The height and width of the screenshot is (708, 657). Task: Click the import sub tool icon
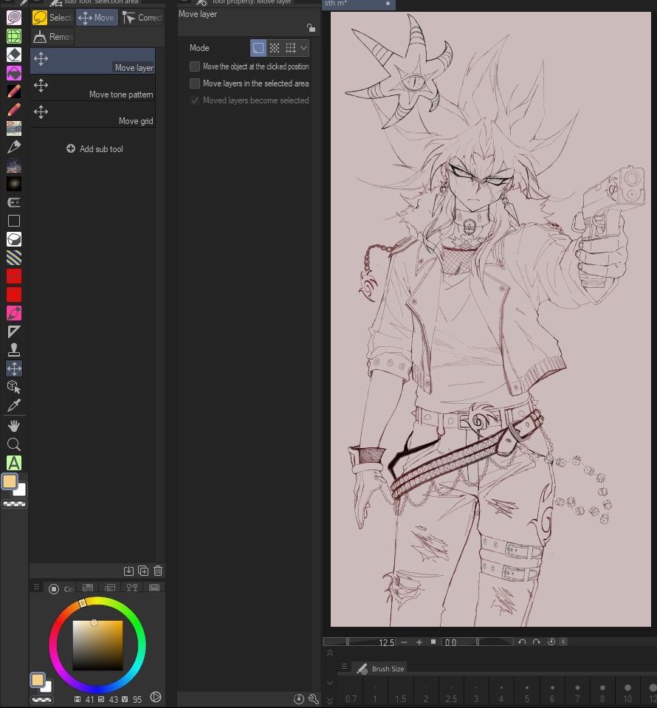[x=128, y=571]
